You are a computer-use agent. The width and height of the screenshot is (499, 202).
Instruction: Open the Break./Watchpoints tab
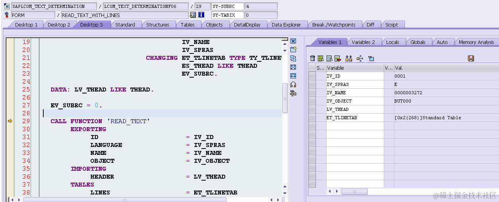[334, 25]
